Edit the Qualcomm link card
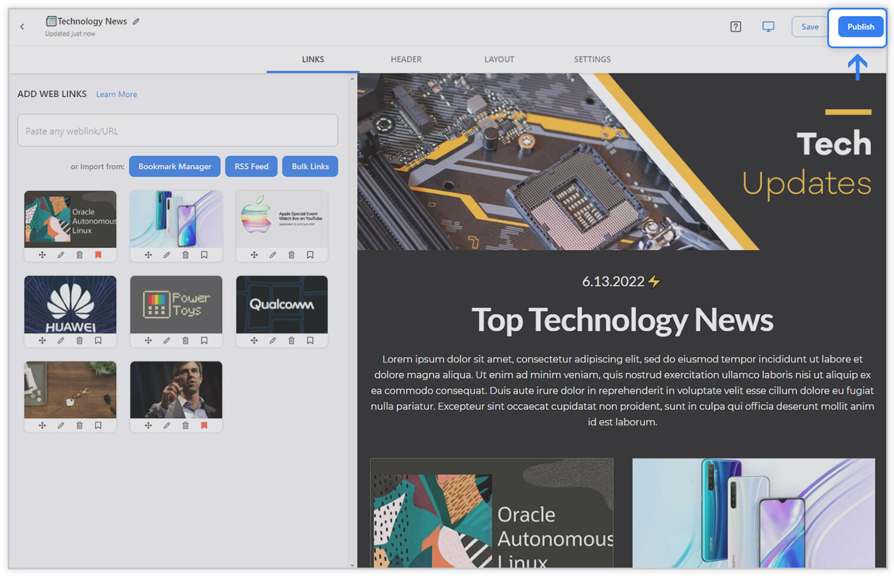The width and height of the screenshot is (894, 576). point(272,341)
